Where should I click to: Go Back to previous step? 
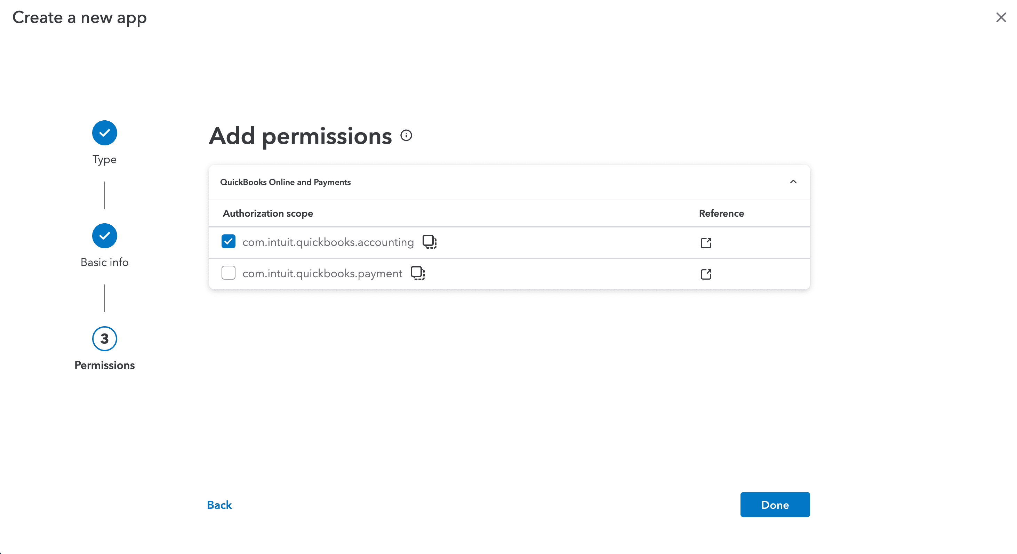tap(219, 505)
